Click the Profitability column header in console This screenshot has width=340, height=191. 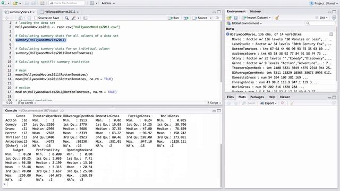coord(48,150)
